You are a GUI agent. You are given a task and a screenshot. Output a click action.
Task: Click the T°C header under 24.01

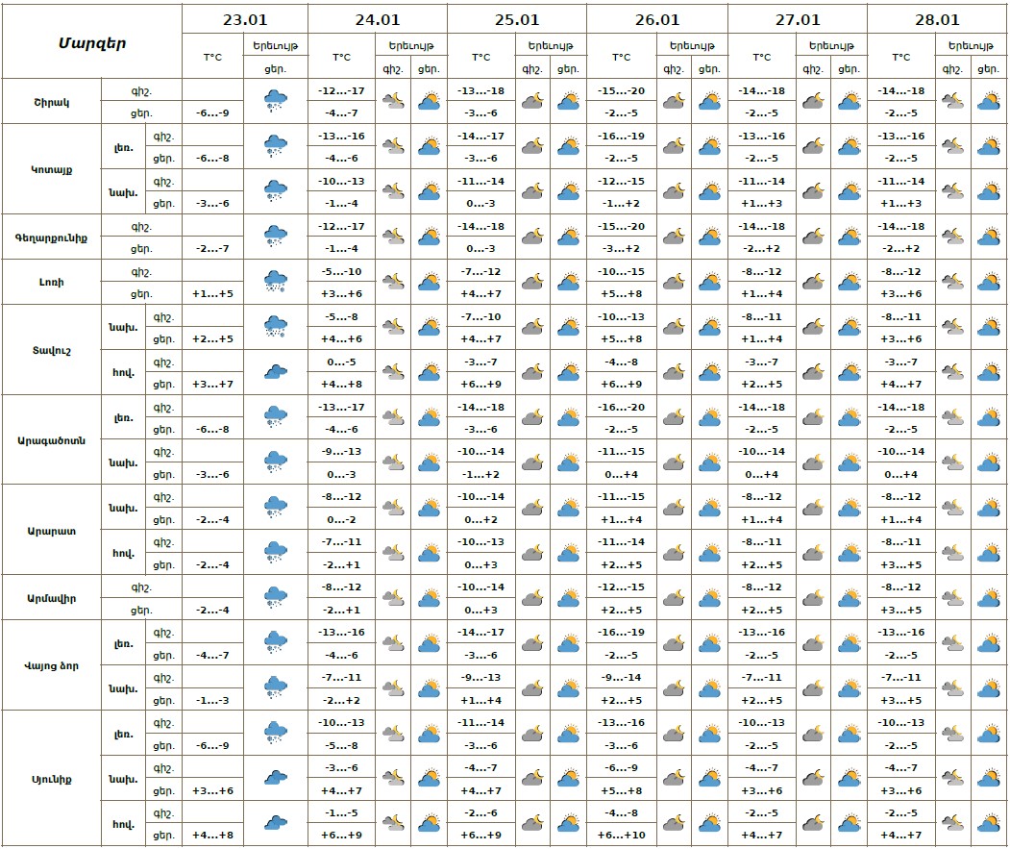341,57
